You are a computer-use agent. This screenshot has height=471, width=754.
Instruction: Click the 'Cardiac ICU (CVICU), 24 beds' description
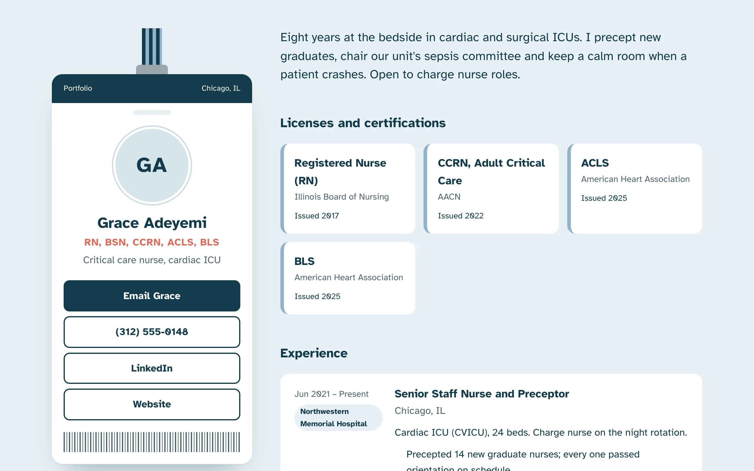click(x=540, y=432)
